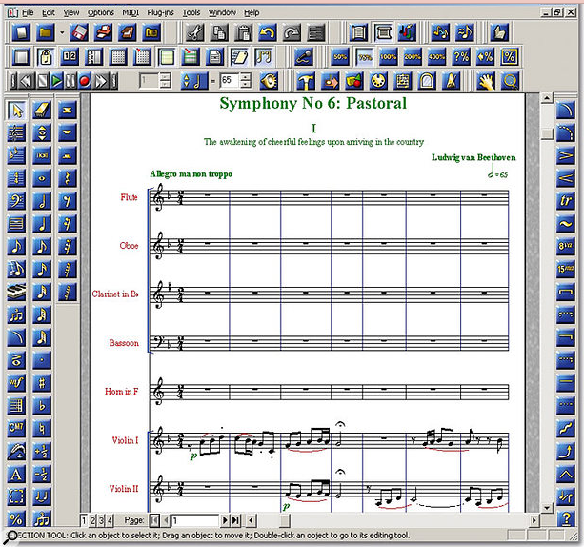Image resolution: width=584 pixels, height=547 pixels.
Task: Select the 8va octave shape tool
Action: pyautogui.click(x=565, y=246)
